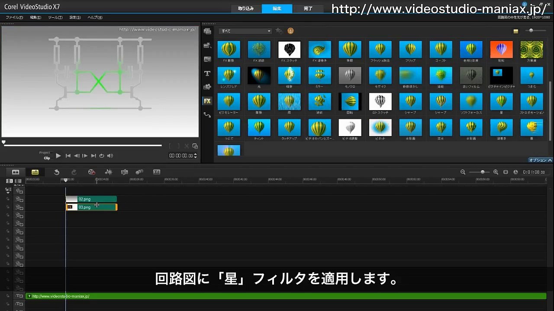Toggle Project playback mode
The width and height of the screenshot is (554, 311).
click(x=45, y=152)
